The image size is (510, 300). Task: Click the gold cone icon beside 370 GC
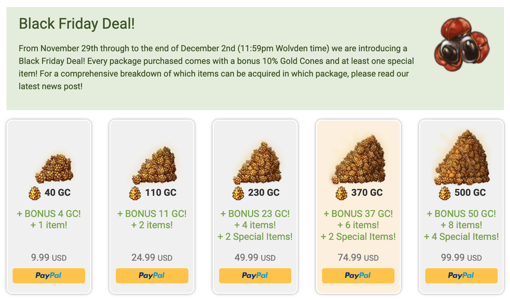click(341, 193)
